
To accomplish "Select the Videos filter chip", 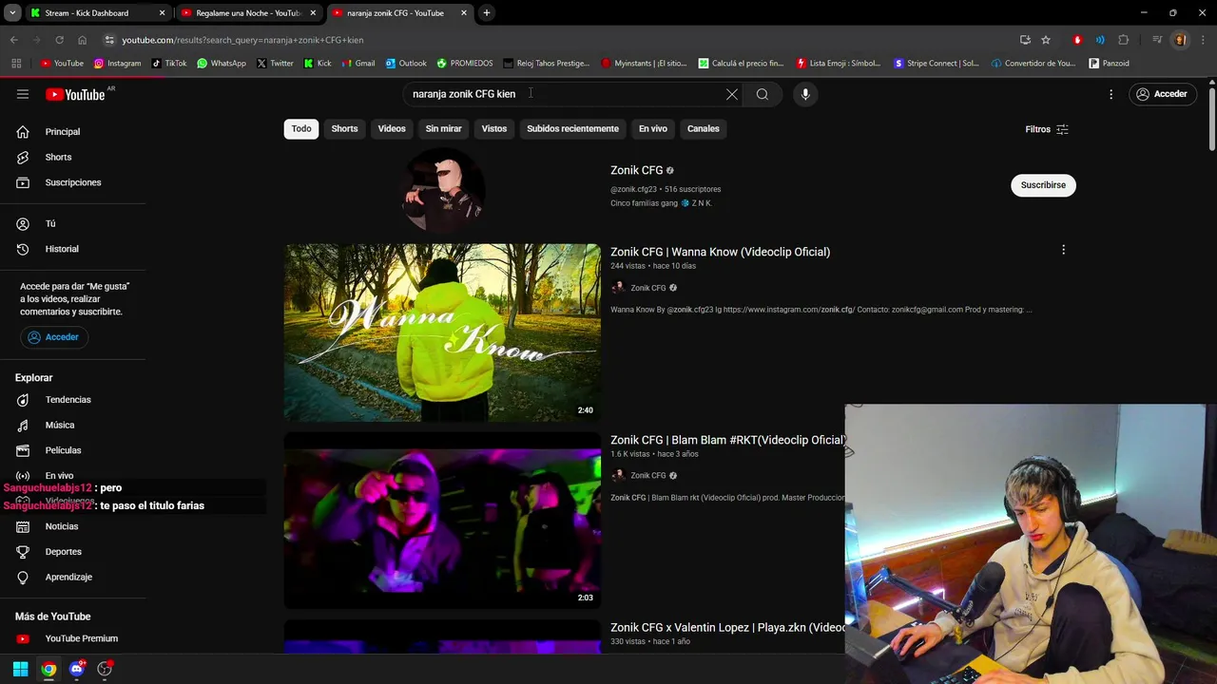I will (x=392, y=129).
